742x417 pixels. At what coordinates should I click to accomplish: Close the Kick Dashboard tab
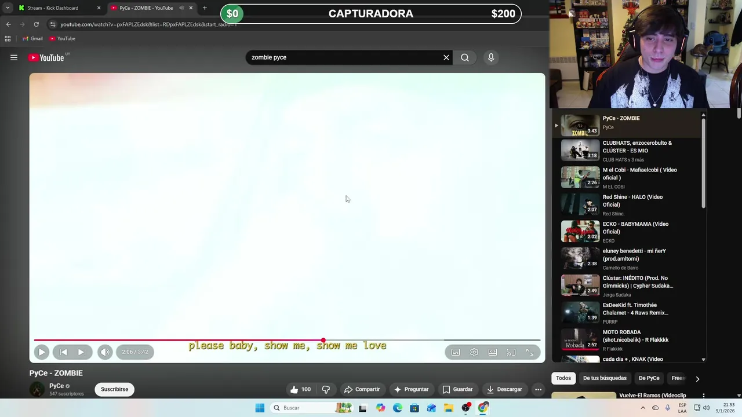tap(99, 8)
